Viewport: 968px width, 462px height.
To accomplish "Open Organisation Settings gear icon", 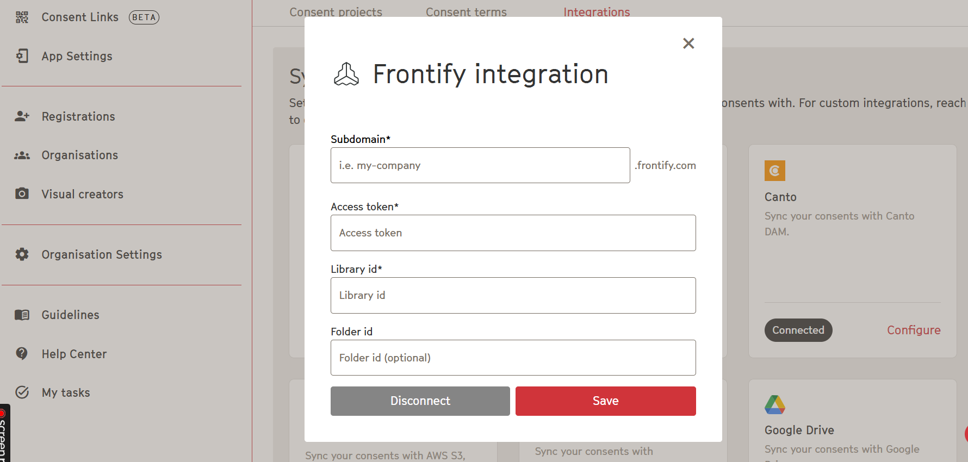I will (22, 254).
